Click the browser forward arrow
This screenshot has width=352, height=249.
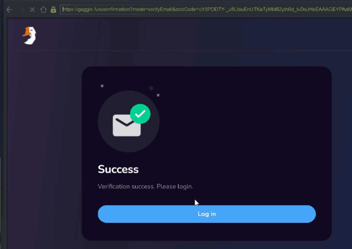coord(22,10)
